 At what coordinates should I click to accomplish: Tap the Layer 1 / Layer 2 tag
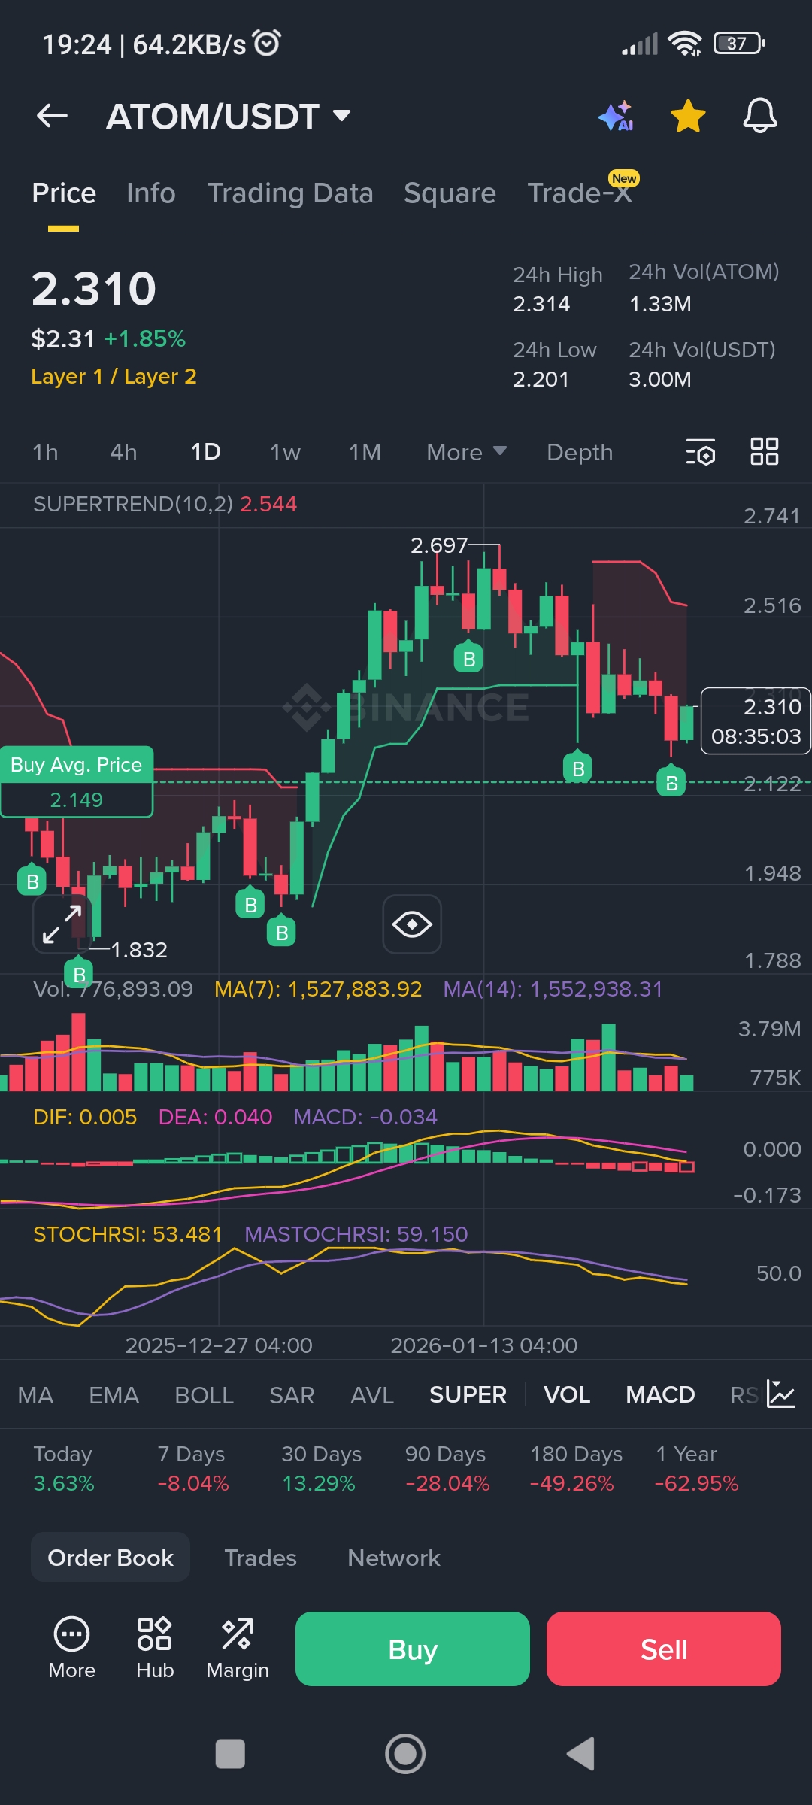[x=114, y=376]
